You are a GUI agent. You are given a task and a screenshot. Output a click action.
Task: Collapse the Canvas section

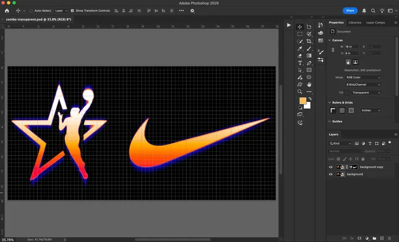coord(330,40)
